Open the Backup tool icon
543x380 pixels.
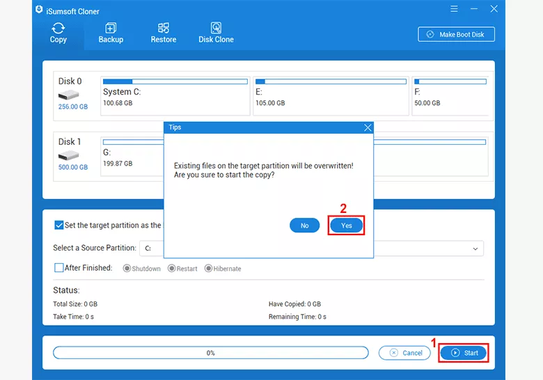(x=111, y=29)
